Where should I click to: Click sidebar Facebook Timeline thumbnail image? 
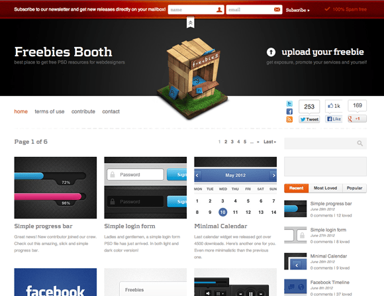pyautogui.click(x=295, y=287)
